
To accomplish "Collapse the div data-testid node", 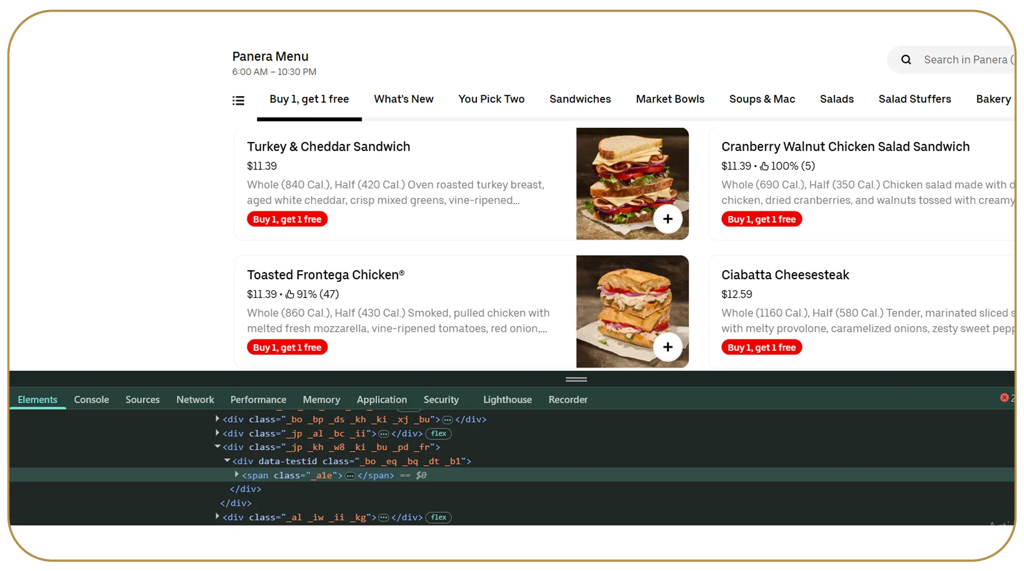I will coord(227,460).
